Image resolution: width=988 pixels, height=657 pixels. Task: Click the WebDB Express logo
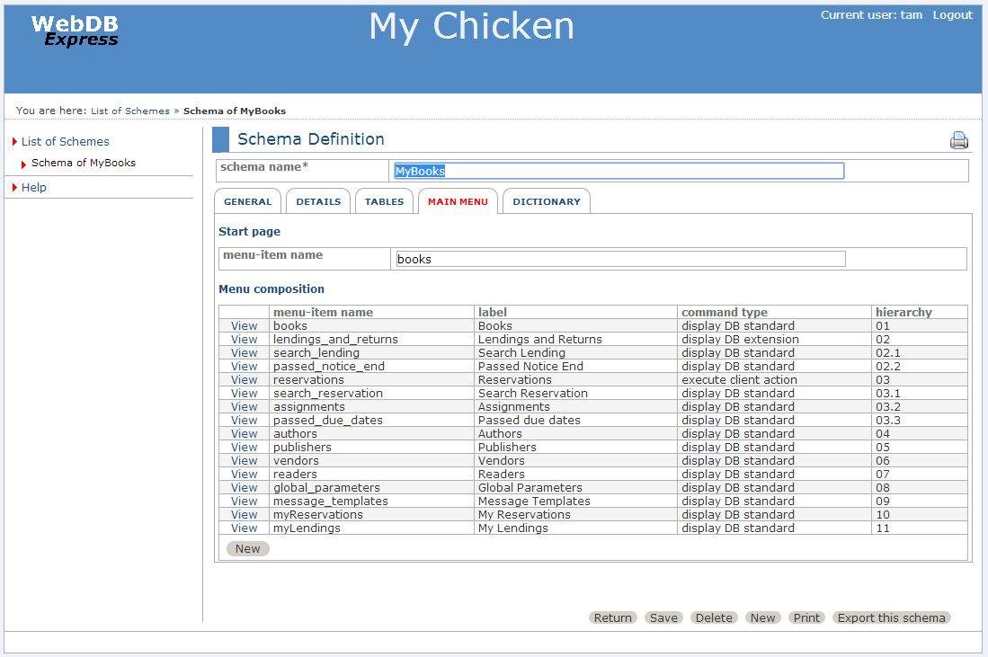pyautogui.click(x=75, y=31)
